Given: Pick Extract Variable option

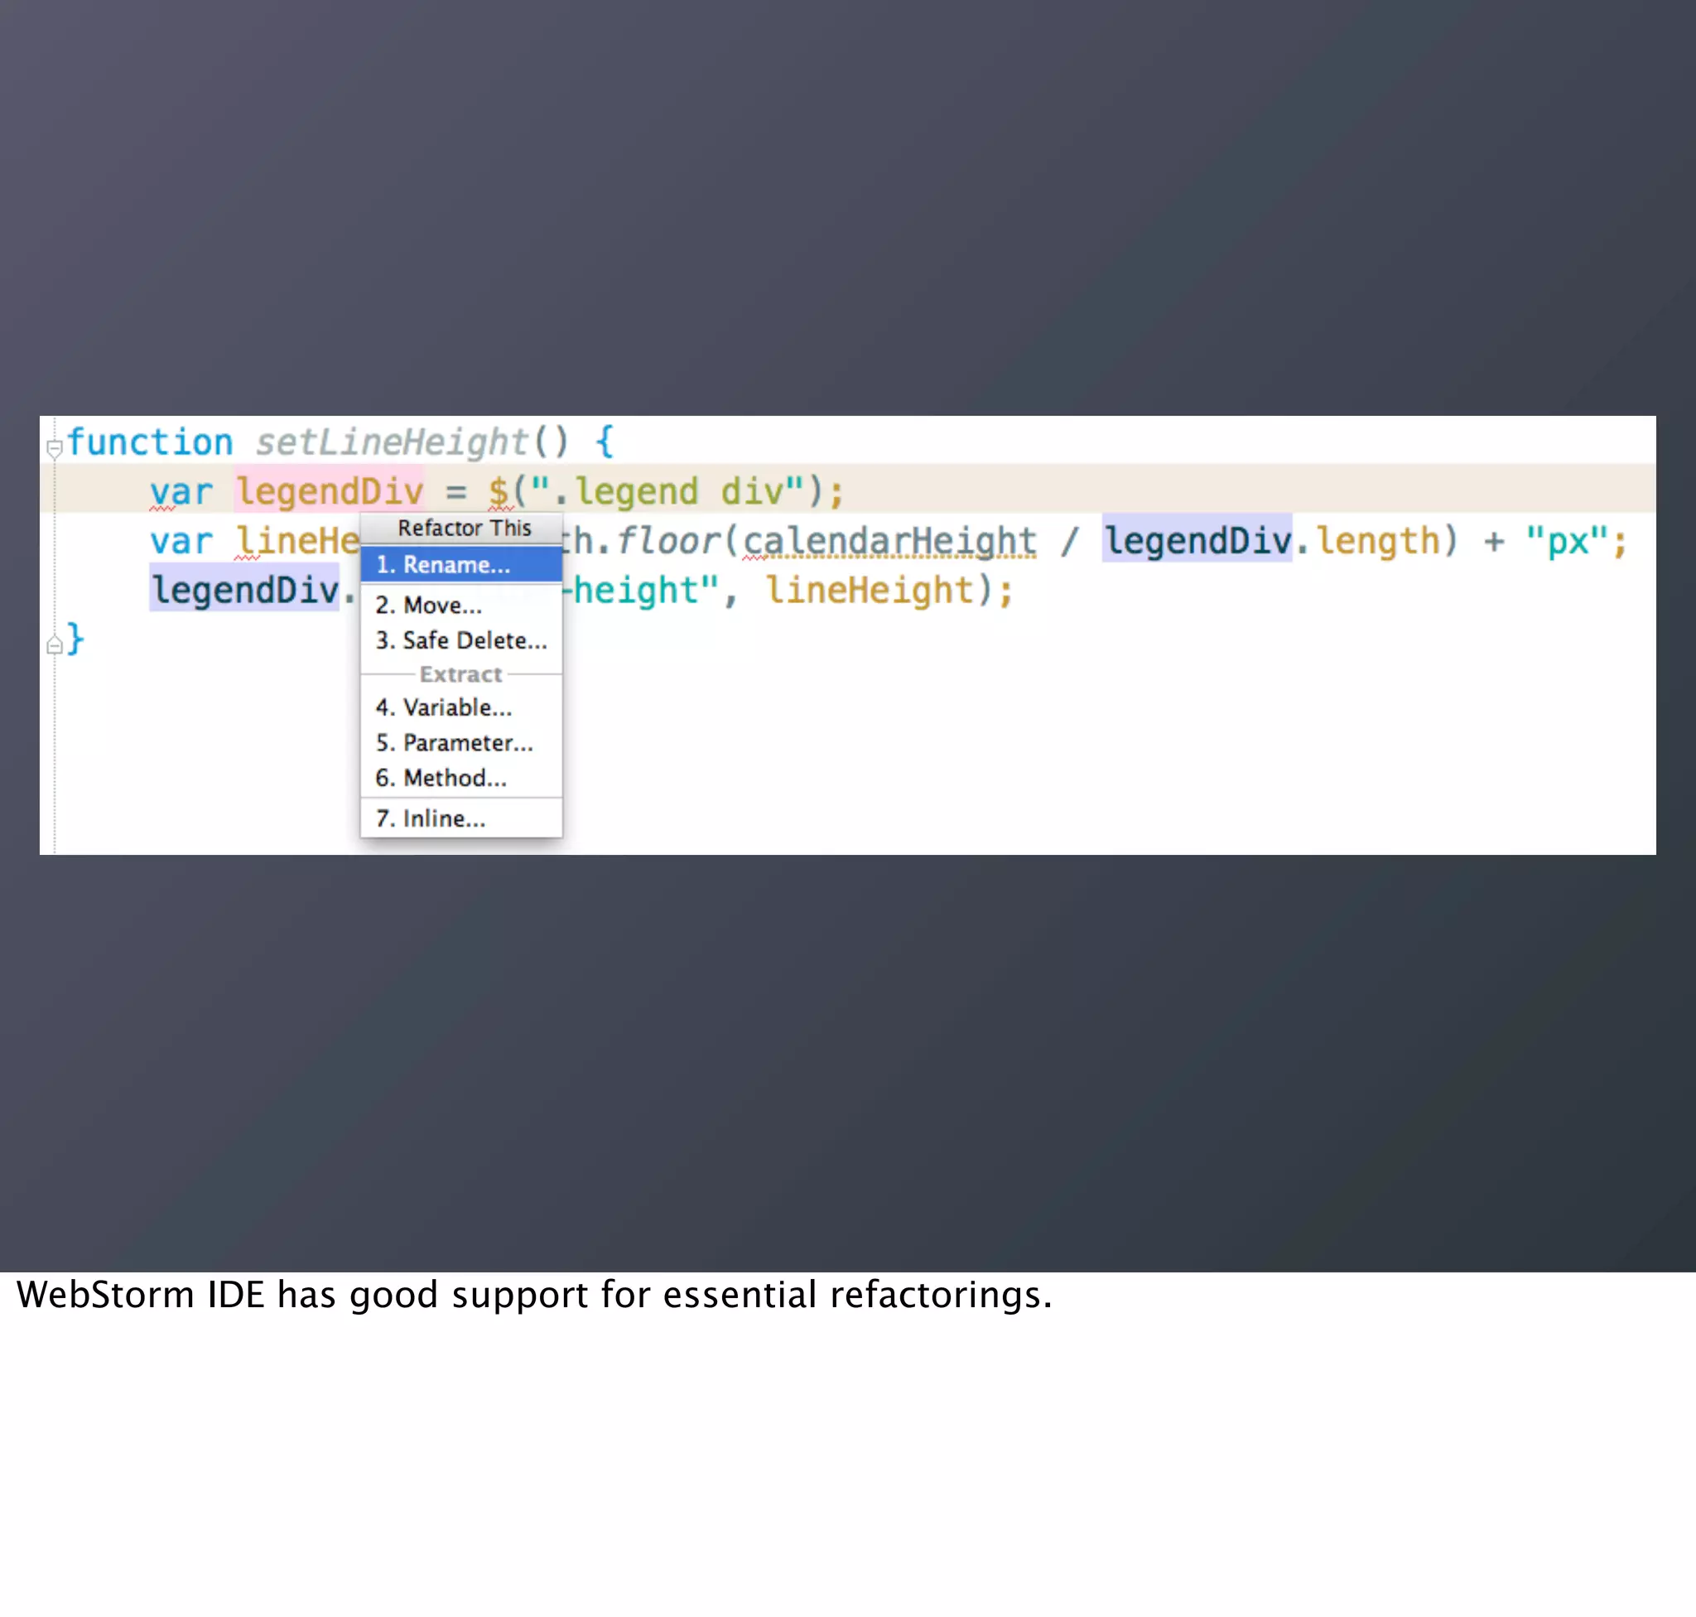Looking at the screenshot, I should [444, 707].
